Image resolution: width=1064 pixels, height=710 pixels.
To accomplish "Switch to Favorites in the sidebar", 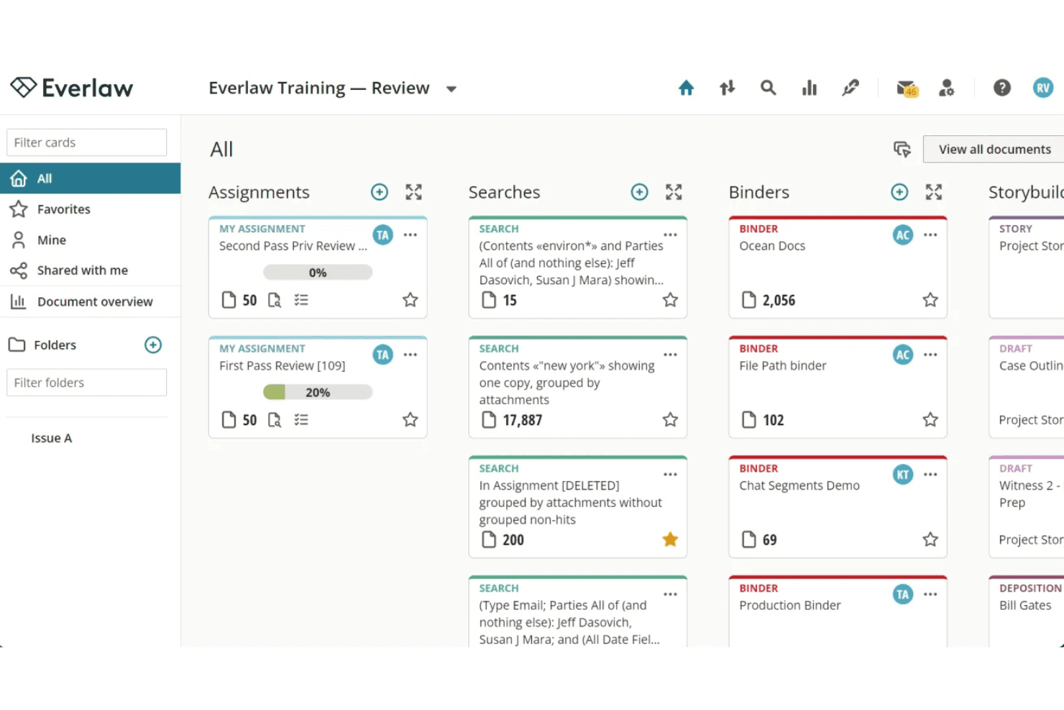I will (91, 209).
